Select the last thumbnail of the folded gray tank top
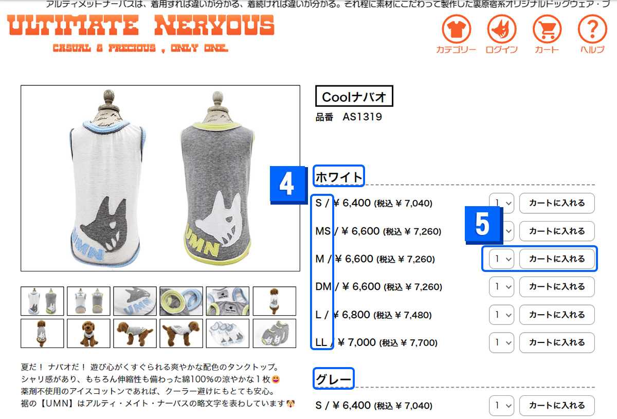The height and width of the screenshot is (419, 617). [274, 333]
